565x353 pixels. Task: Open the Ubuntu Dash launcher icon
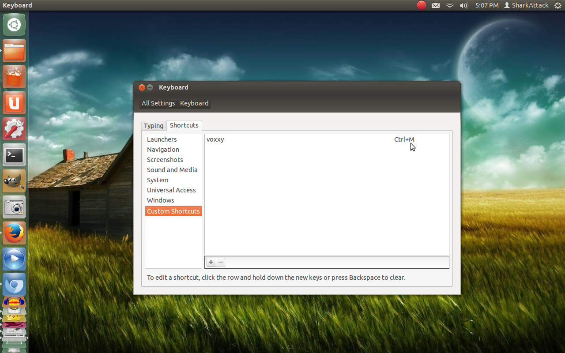[x=14, y=25]
